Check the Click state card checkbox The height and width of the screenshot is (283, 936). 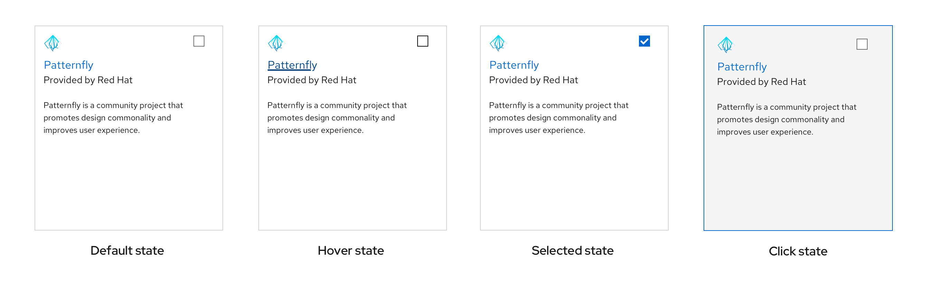[862, 44]
